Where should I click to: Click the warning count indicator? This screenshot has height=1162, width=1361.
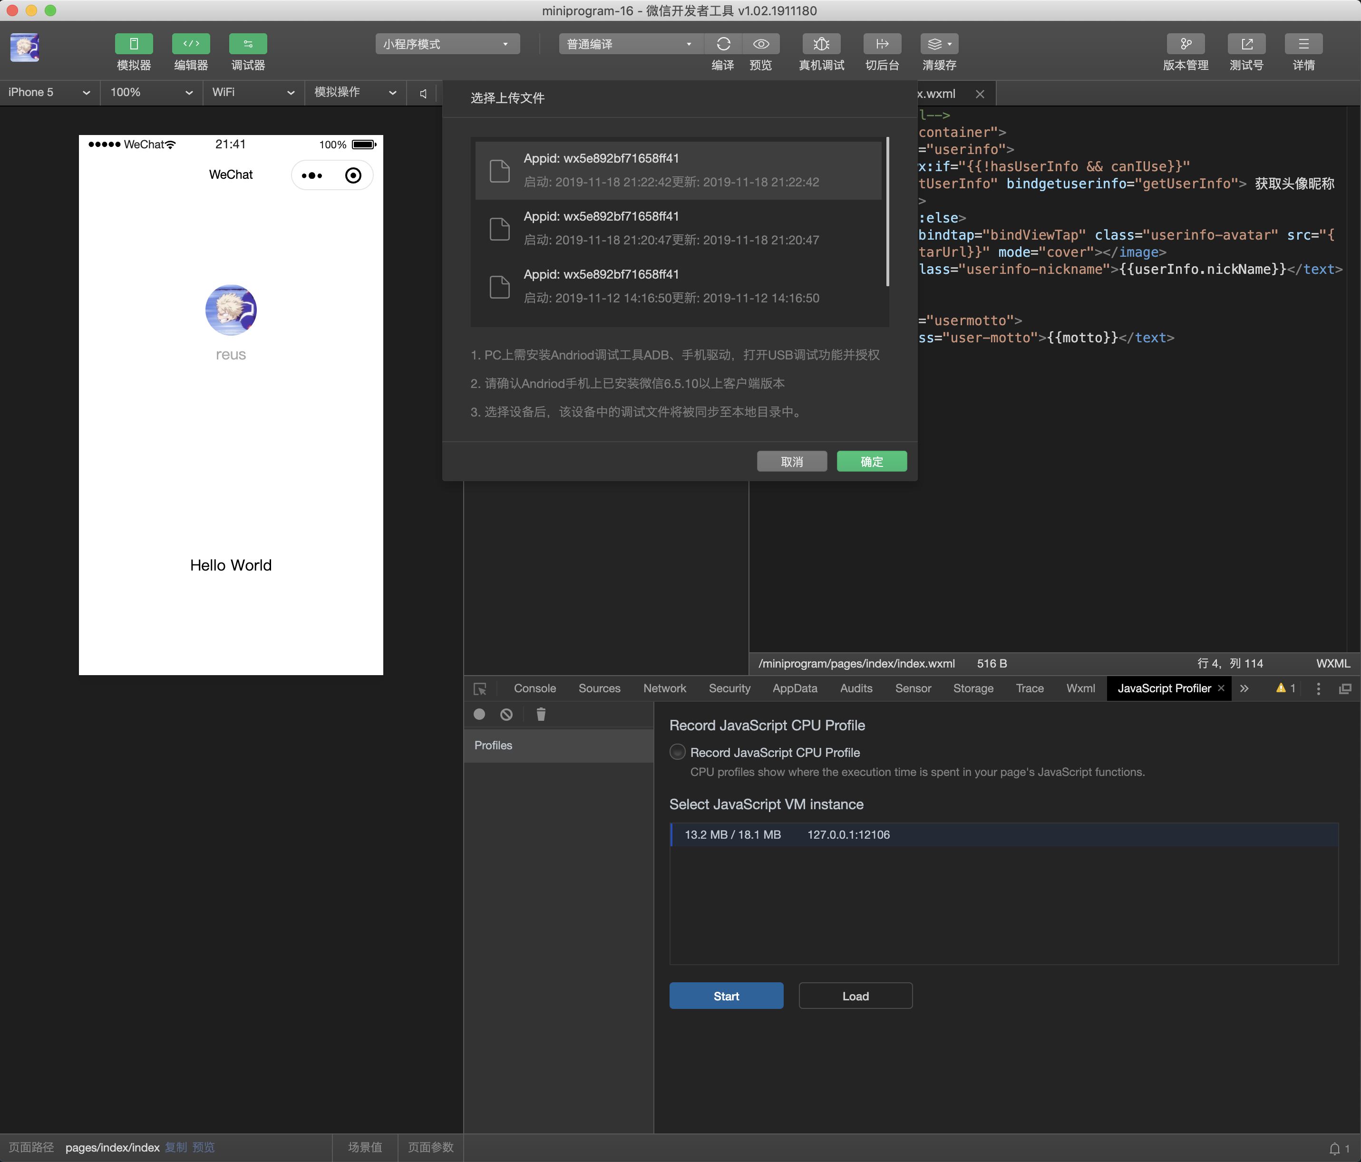(x=1285, y=688)
